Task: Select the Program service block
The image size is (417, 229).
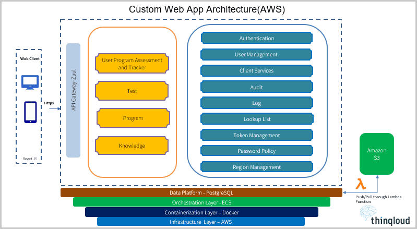Action: tap(133, 118)
